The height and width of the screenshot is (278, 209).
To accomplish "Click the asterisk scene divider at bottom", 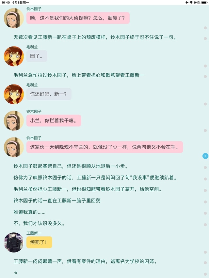I will (16, 273).
